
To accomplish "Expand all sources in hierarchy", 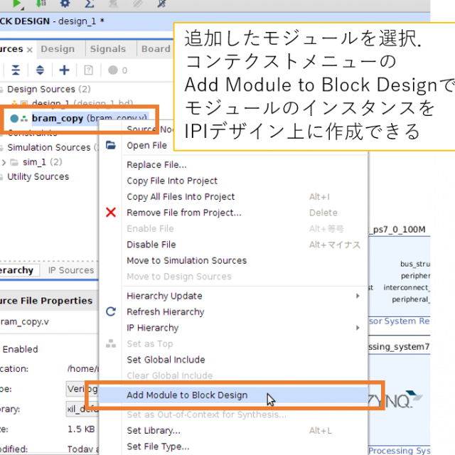I will click(40, 70).
